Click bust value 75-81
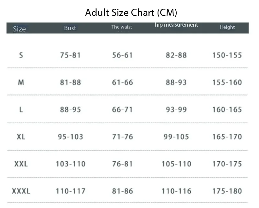This screenshot has width=259, height=208. (70, 55)
